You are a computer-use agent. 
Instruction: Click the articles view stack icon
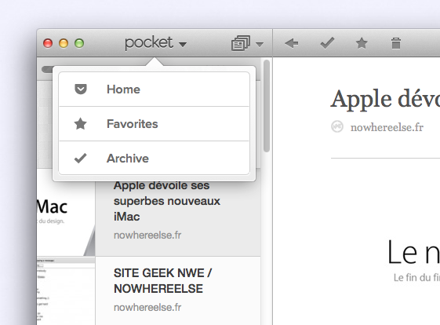(x=241, y=43)
